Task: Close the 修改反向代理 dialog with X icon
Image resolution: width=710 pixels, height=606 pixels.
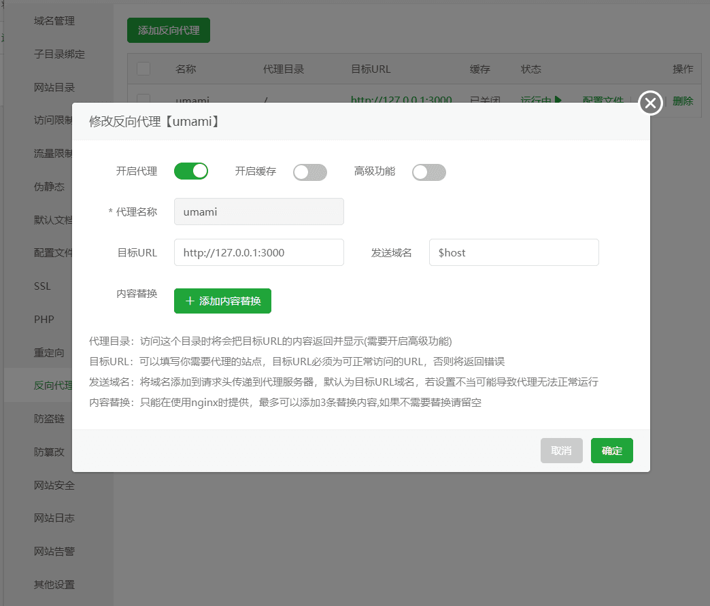Action: 651,103
